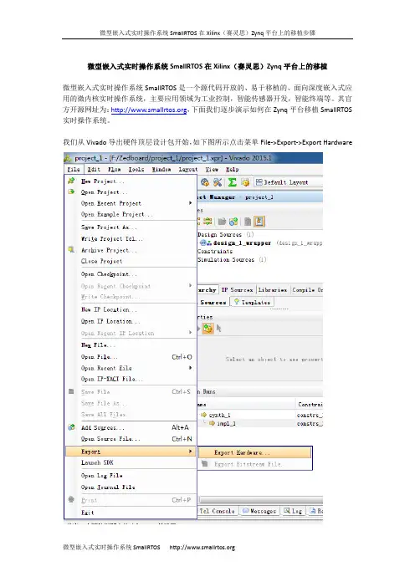Open the View menu
This screenshot has width=415, height=587.
212,169
